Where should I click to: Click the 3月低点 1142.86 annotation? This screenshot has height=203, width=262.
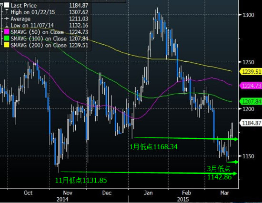point(219,173)
